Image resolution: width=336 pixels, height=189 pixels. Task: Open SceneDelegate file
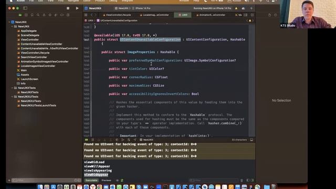[x=28, y=35]
